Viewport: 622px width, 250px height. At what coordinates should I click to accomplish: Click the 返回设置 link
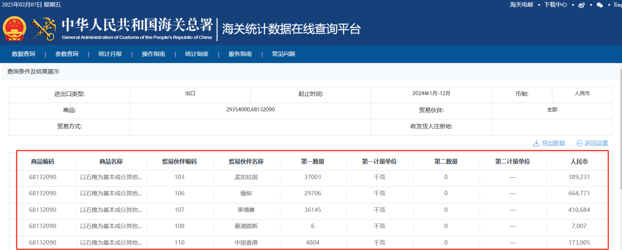click(596, 143)
